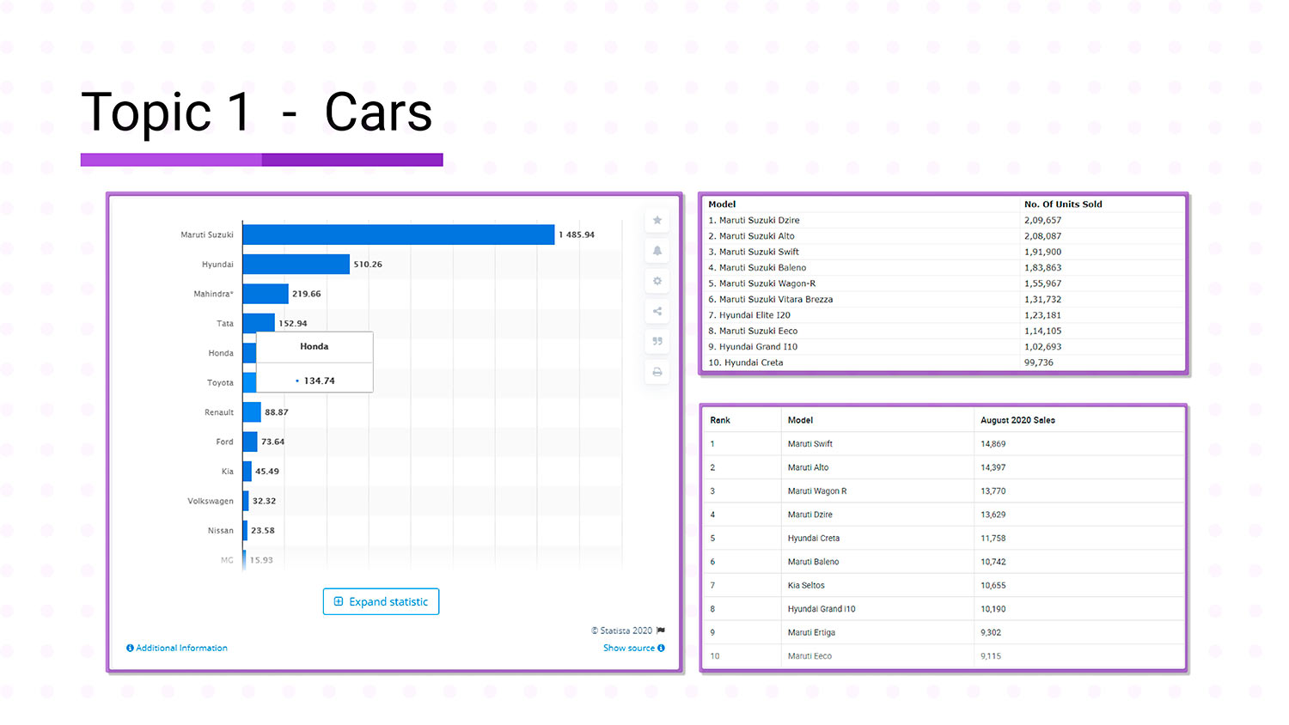Click the Renault bar in chart
1289x725 pixels.
(x=252, y=412)
